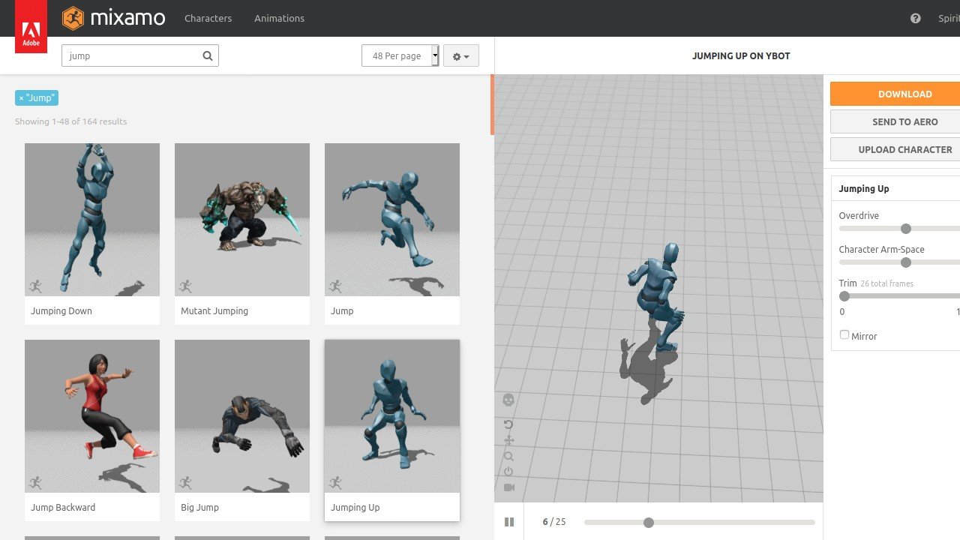
Task: Open the Characters tab
Action: pos(208,18)
